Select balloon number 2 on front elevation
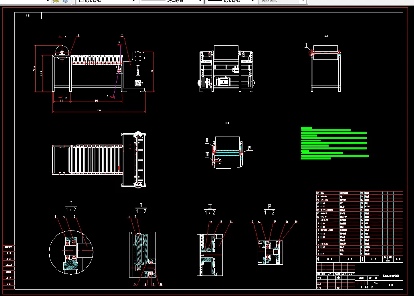The height and width of the screenshot is (296, 414). [122, 35]
